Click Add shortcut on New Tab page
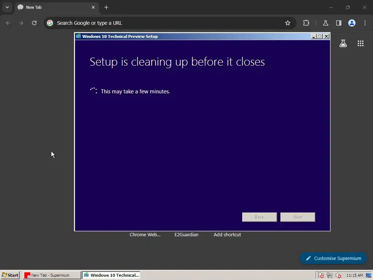The width and height of the screenshot is (373, 280). coord(227,234)
